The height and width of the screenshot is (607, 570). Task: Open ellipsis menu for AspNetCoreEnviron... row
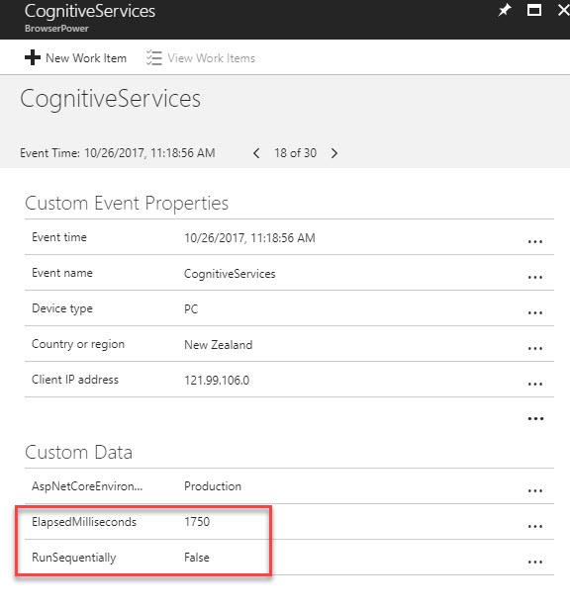coord(535,491)
